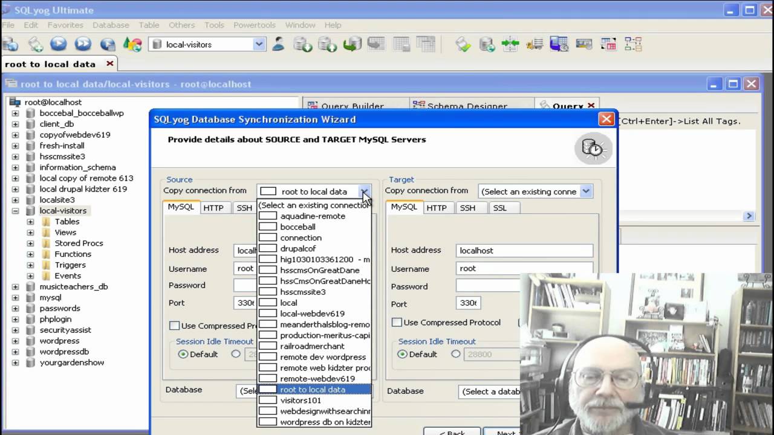Click the truck-shaped Notification Service icon
This screenshot has width=774, height=435.
535,44
